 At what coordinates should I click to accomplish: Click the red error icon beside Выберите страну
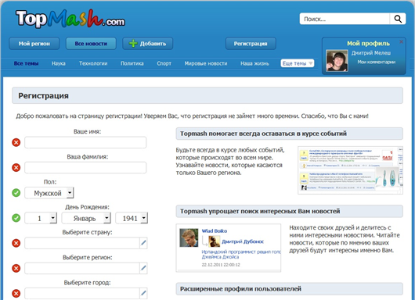coord(16,243)
